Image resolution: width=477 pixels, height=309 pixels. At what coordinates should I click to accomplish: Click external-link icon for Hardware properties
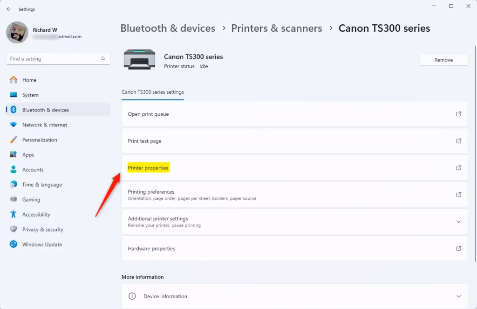459,248
